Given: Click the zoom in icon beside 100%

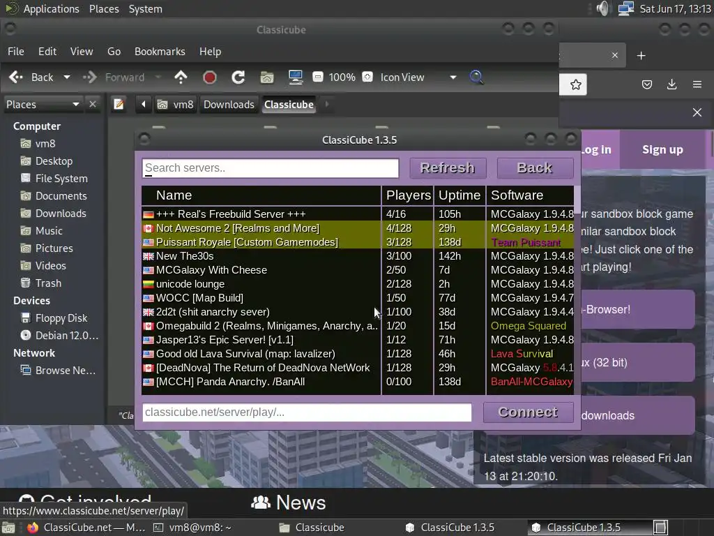Looking at the screenshot, I should [x=367, y=77].
